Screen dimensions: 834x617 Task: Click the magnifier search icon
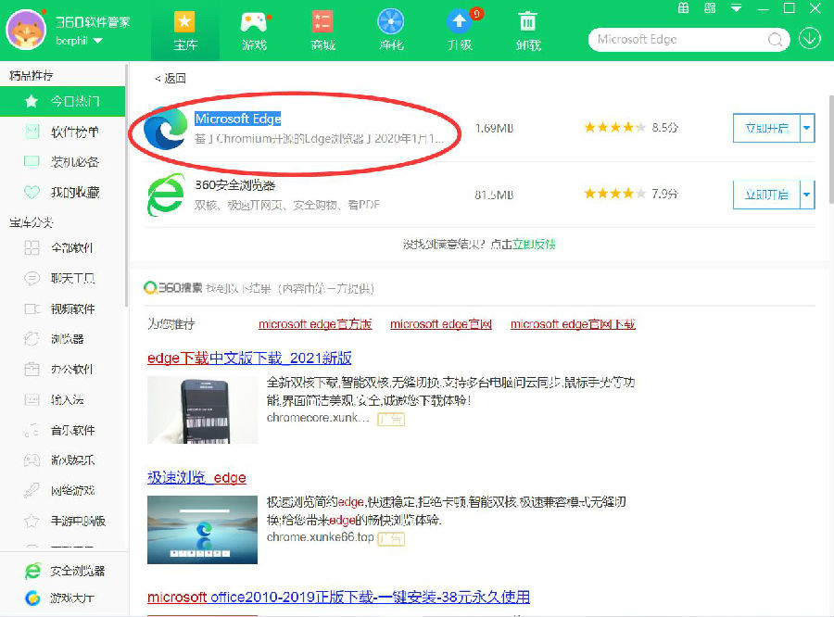click(x=775, y=40)
